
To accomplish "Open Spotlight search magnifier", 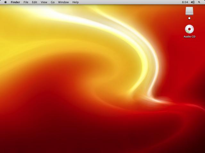I will pyautogui.click(x=199, y=2).
